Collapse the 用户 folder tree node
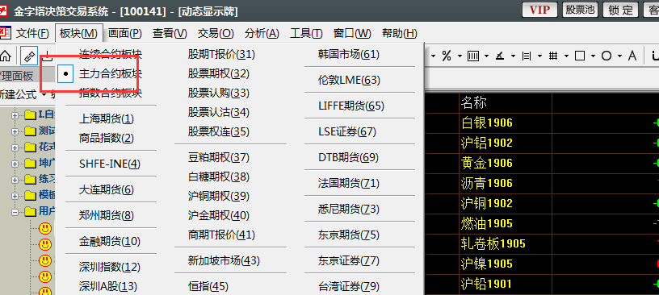The height and width of the screenshot is (295, 659). (15, 212)
